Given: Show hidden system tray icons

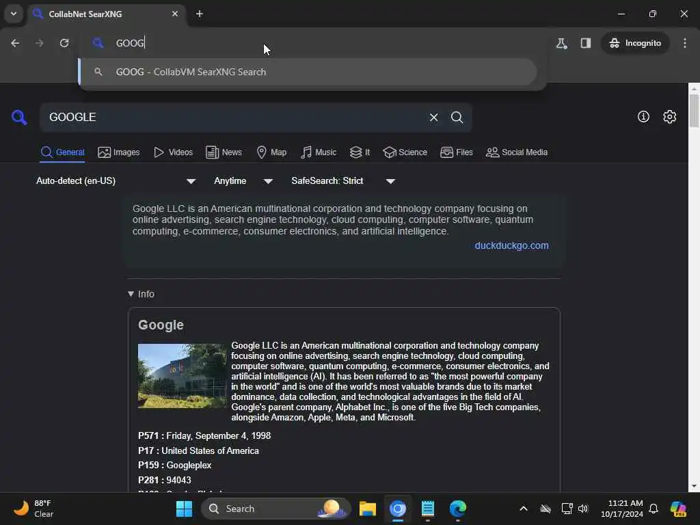Looking at the screenshot, I should tap(524, 509).
